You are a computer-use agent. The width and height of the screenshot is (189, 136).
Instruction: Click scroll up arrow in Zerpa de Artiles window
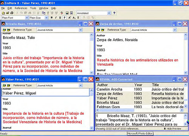coord(186,35)
